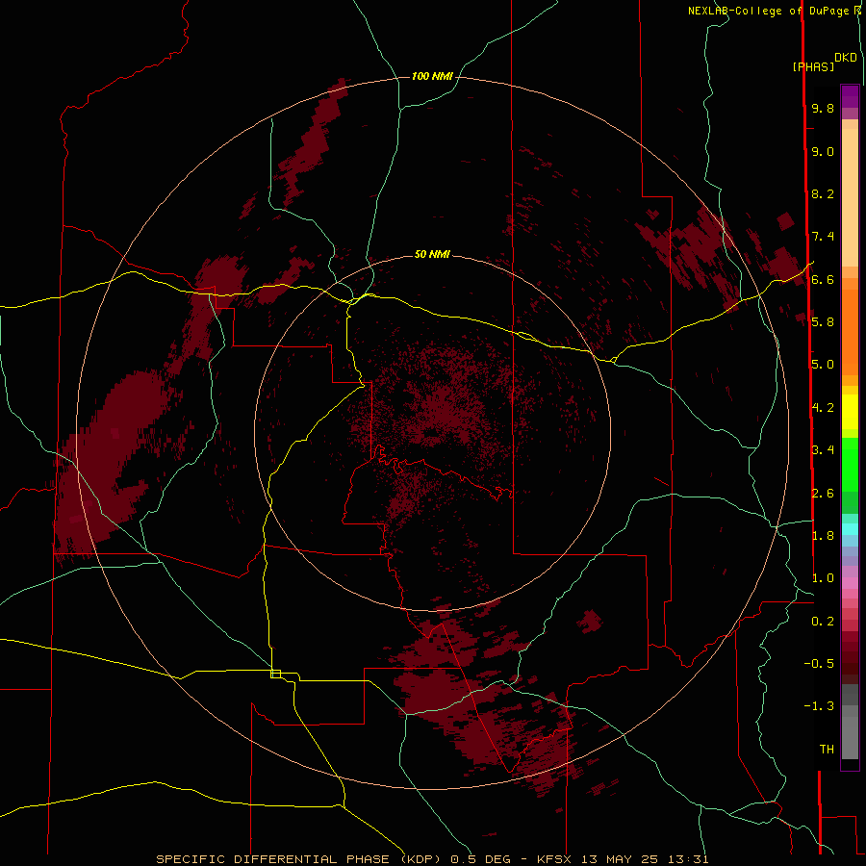This screenshot has width=866, height=866.
Task: Click the NEXLAB-College of DuPage credit text
Action: pyautogui.click(x=769, y=11)
